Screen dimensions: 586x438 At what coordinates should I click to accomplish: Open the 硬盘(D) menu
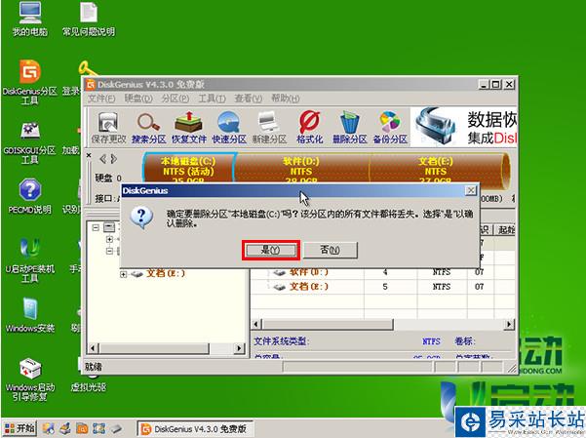pyautogui.click(x=138, y=99)
